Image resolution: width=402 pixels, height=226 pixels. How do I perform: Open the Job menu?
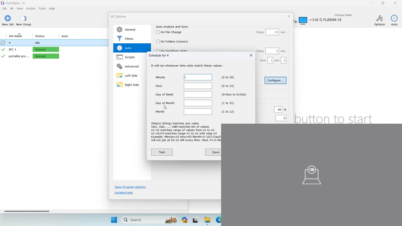pos(4,8)
